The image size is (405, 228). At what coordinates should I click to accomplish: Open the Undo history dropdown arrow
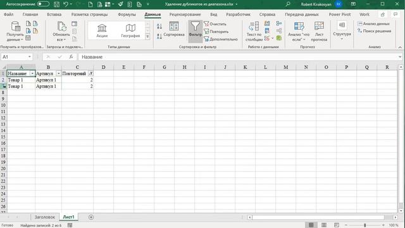click(72, 4)
